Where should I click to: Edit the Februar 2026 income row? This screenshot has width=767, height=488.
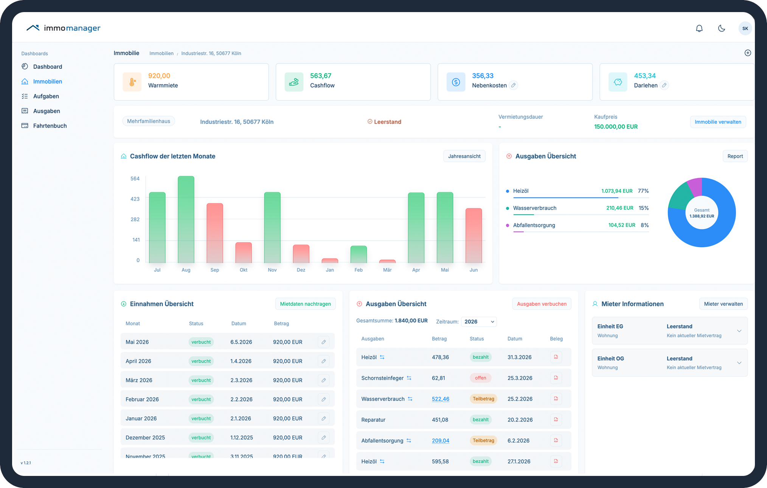[324, 399]
